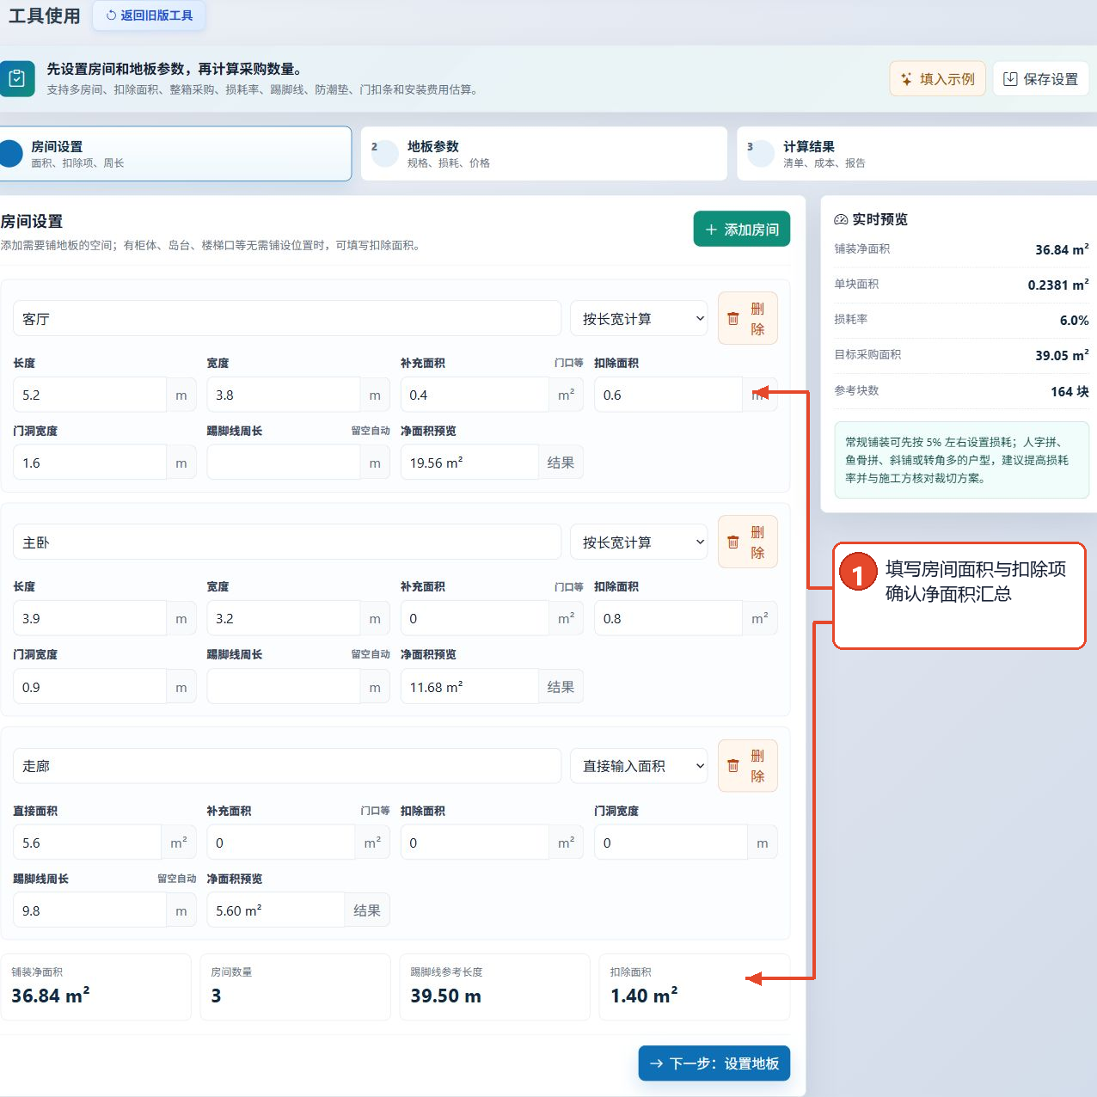
Task: Click 填入示例 button
Action: pyautogui.click(x=937, y=79)
